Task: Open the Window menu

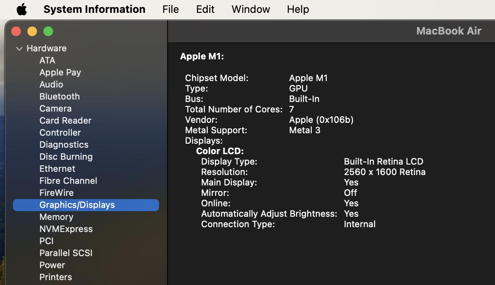Action: 251,9
